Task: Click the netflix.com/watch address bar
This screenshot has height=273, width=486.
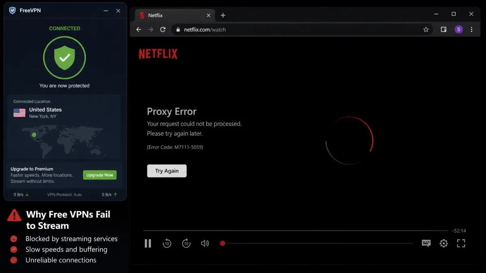Action: (302, 30)
